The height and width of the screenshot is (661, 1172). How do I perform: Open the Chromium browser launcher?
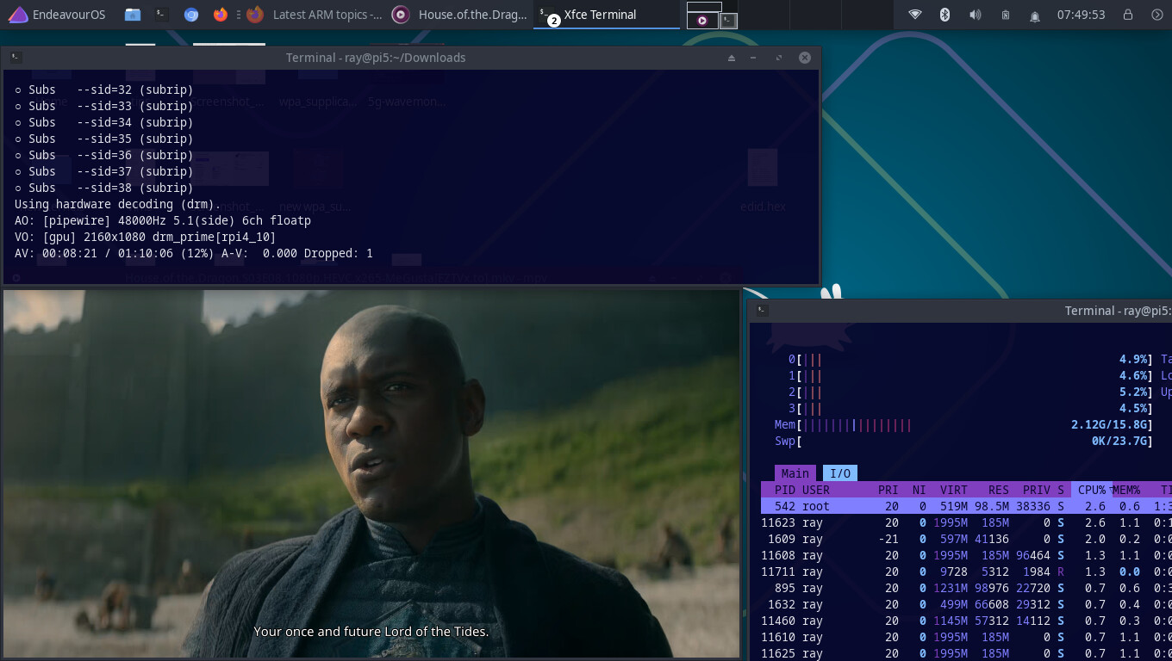point(191,15)
